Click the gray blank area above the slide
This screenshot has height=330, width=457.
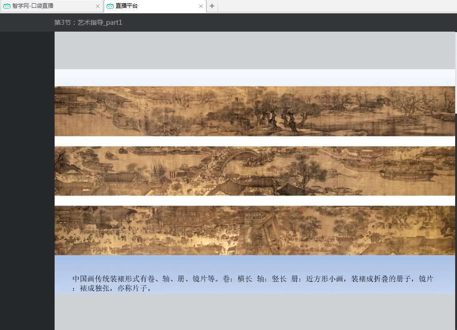point(255,50)
